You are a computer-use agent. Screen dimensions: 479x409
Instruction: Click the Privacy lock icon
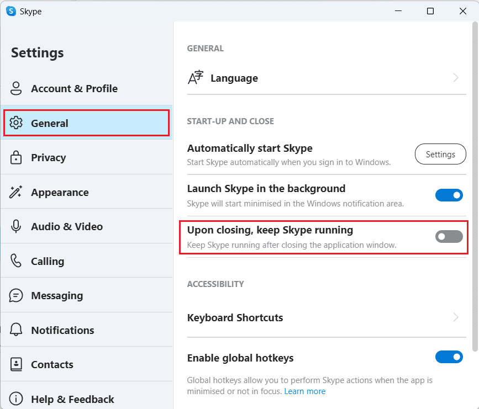click(x=16, y=157)
